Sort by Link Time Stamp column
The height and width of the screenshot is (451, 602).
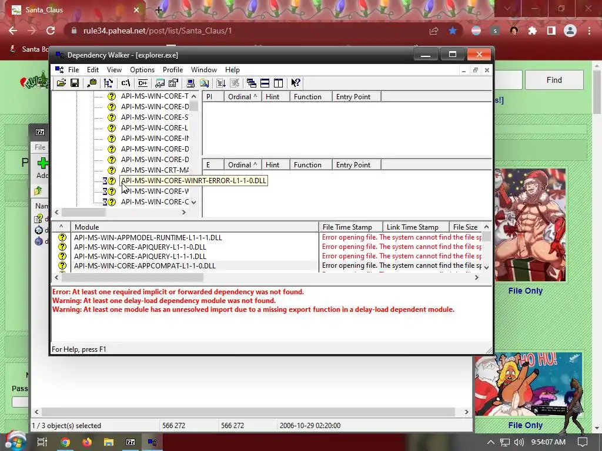coord(416,227)
